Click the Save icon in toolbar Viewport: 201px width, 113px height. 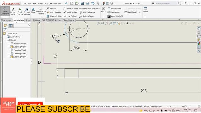82,3
